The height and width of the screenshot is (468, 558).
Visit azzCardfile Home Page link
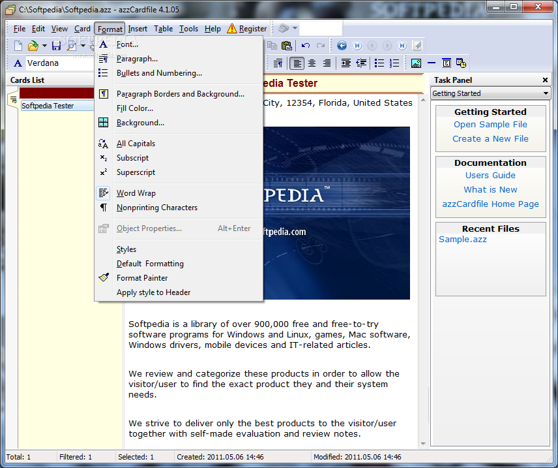pos(490,204)
